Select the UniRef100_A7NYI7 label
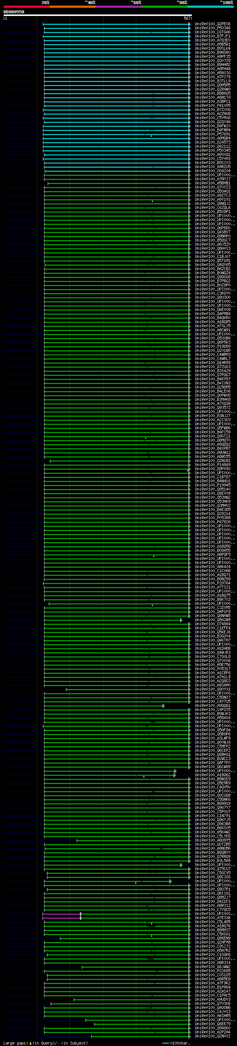The height and width of the screenshot is (1046, 237). (213, 179)
